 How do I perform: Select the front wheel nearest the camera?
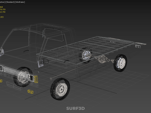pos(60,89)
